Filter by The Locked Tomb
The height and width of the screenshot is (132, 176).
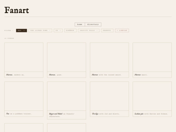[40, 31]
